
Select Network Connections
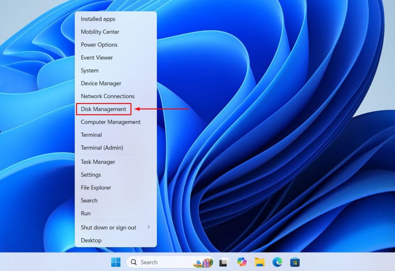click(x=107, y=96)
